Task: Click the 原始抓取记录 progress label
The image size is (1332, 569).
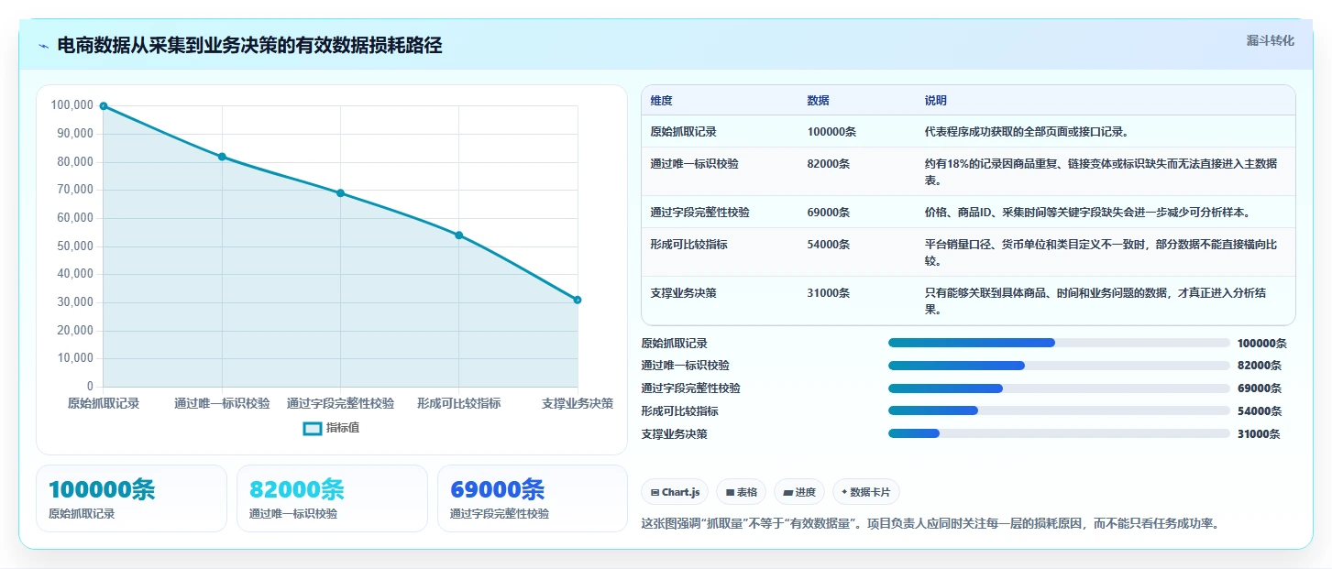Action: (675, 344)
